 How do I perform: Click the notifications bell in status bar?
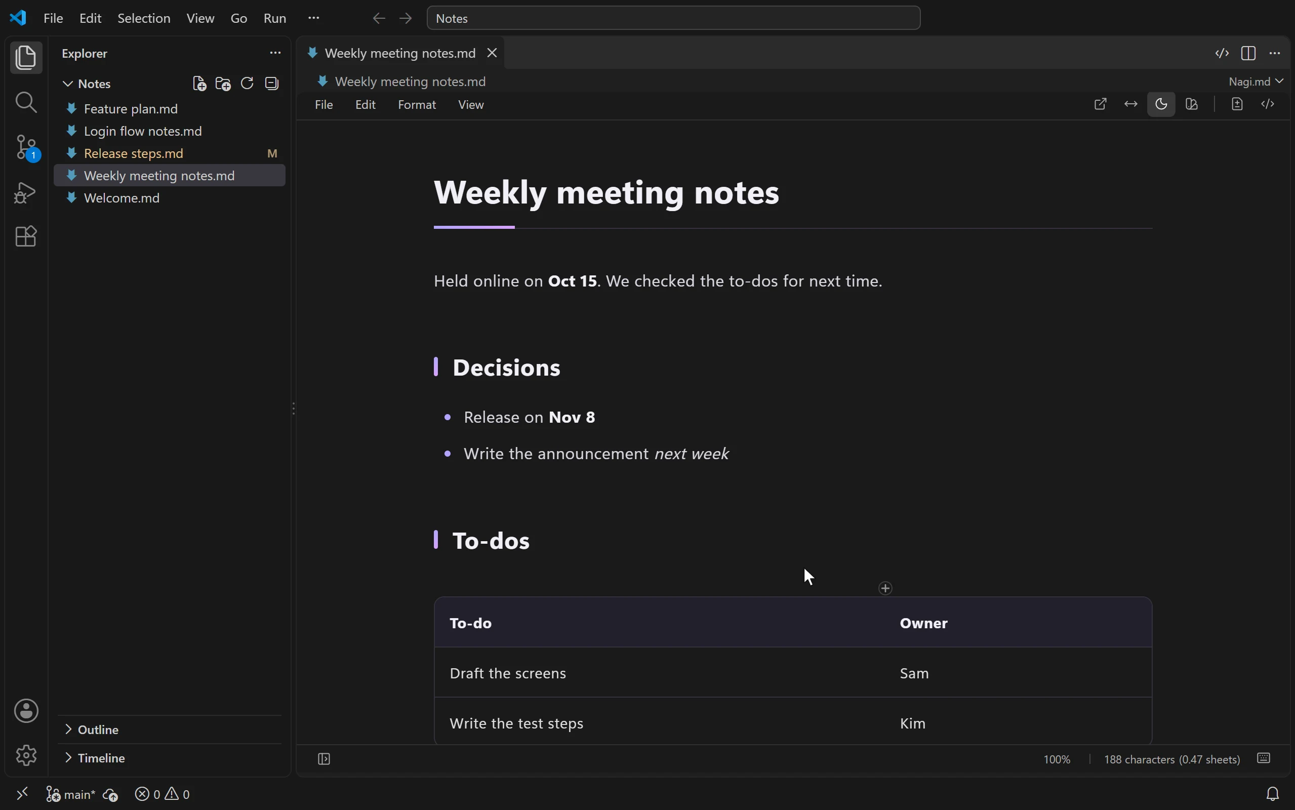(x=1273, y=794)
